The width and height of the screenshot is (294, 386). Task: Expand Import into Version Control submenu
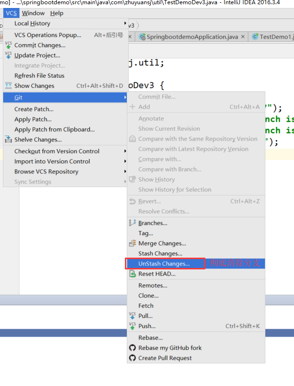point(125,161)
